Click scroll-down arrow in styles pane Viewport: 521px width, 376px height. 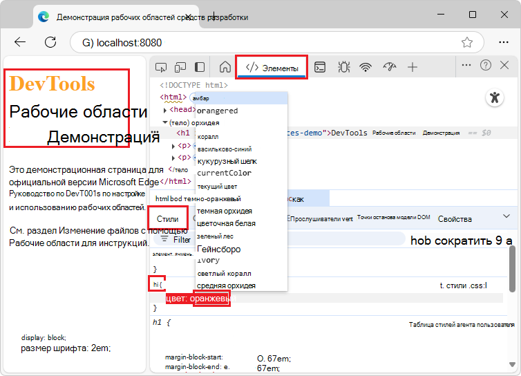(x=512, y=365)
